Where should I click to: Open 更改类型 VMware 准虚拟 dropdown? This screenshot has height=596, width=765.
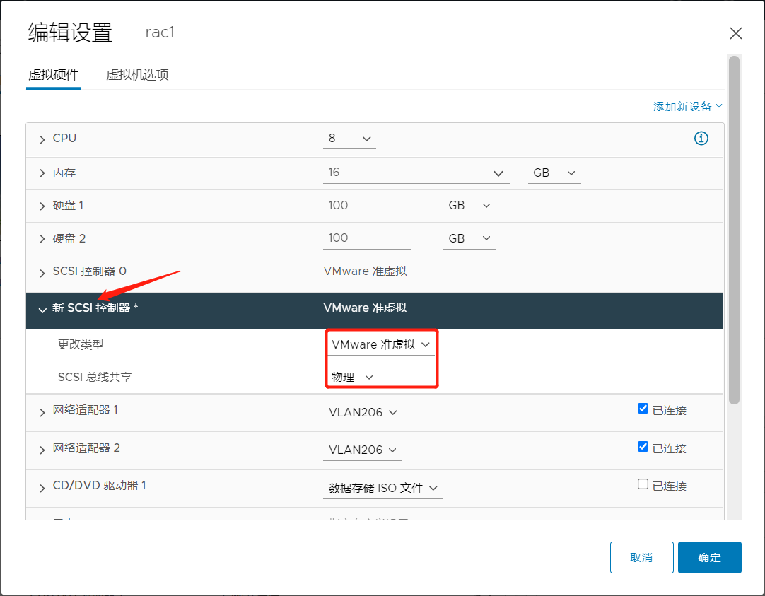(381, 345)
